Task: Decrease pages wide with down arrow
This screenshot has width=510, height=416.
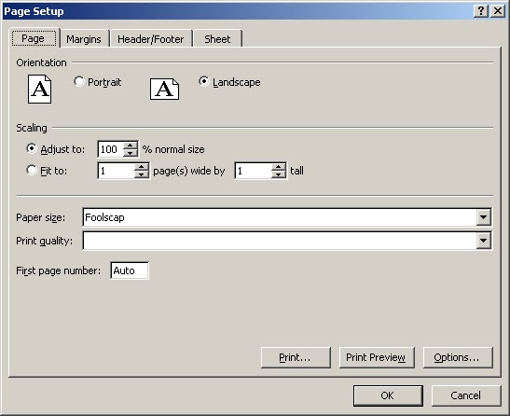Action: [x=142, y=174]
